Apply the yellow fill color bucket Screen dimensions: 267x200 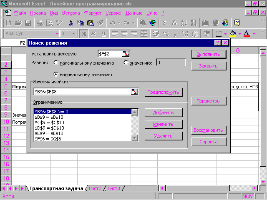tap(233, 34)
